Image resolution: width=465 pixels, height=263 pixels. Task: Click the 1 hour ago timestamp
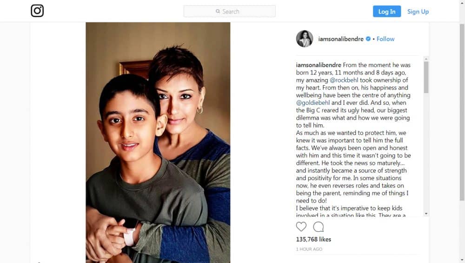(309, 250)
